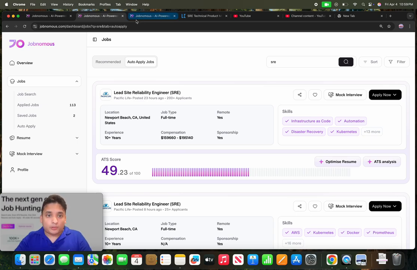Select the Auto Apply Jobs tab
417x270 pixels.
coord(141,62)
